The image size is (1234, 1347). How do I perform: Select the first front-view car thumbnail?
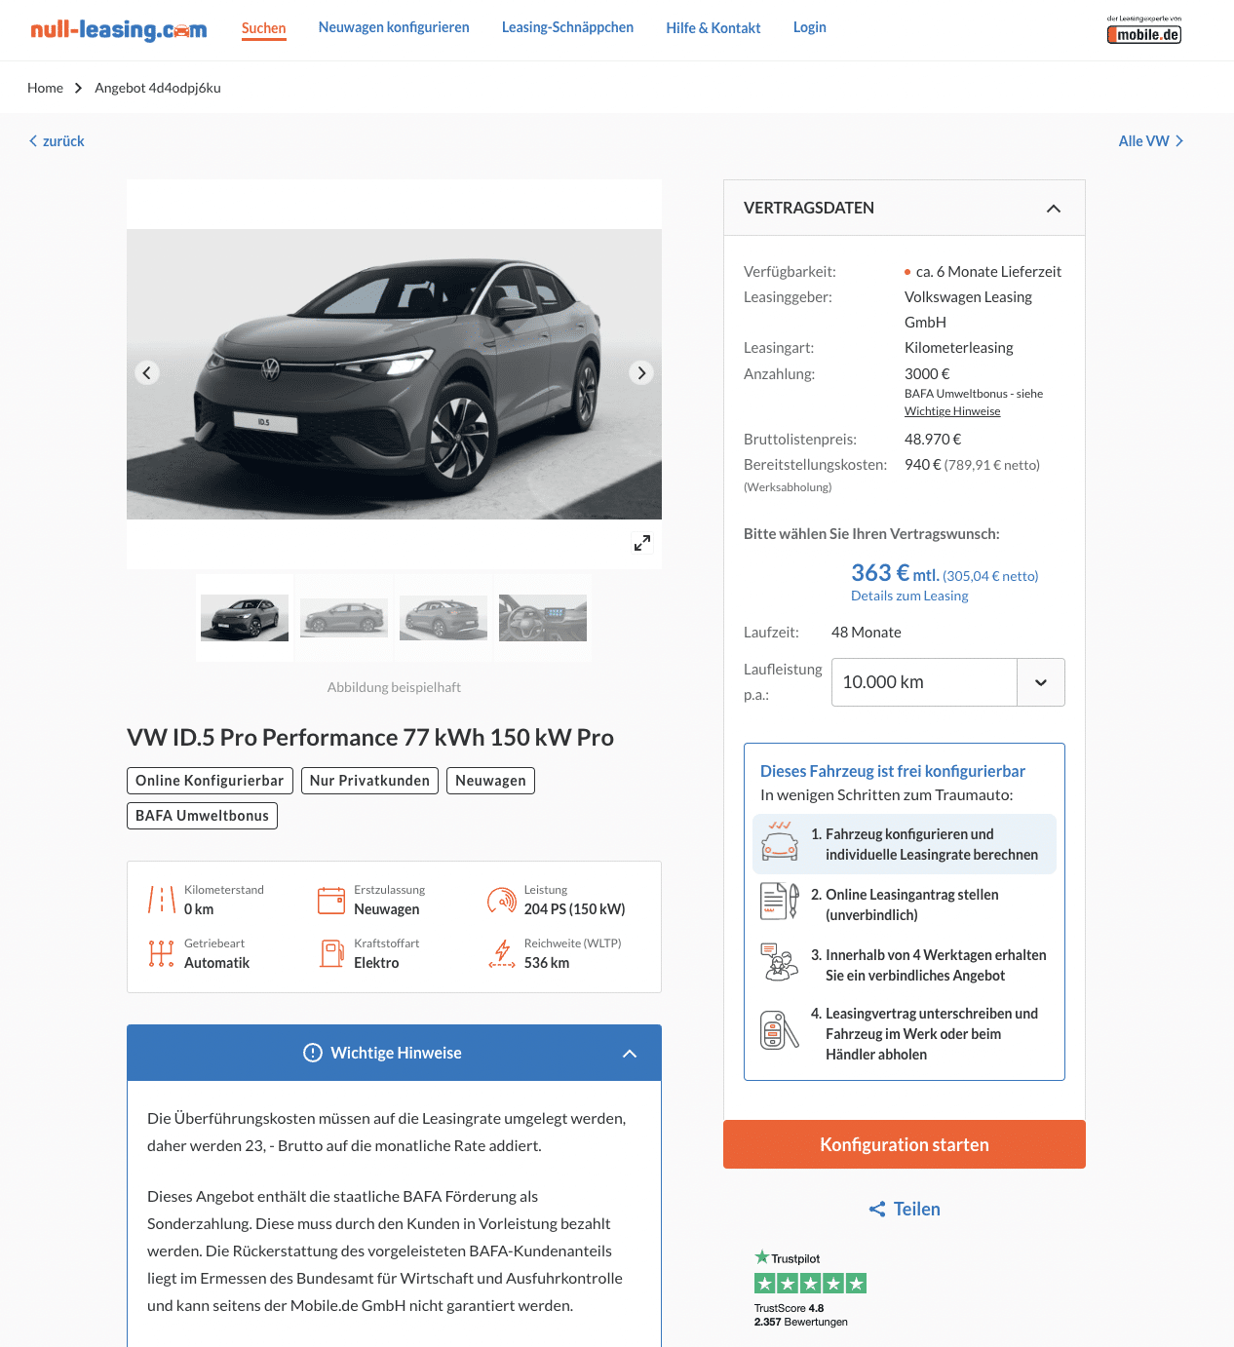(x=245, y=618)
